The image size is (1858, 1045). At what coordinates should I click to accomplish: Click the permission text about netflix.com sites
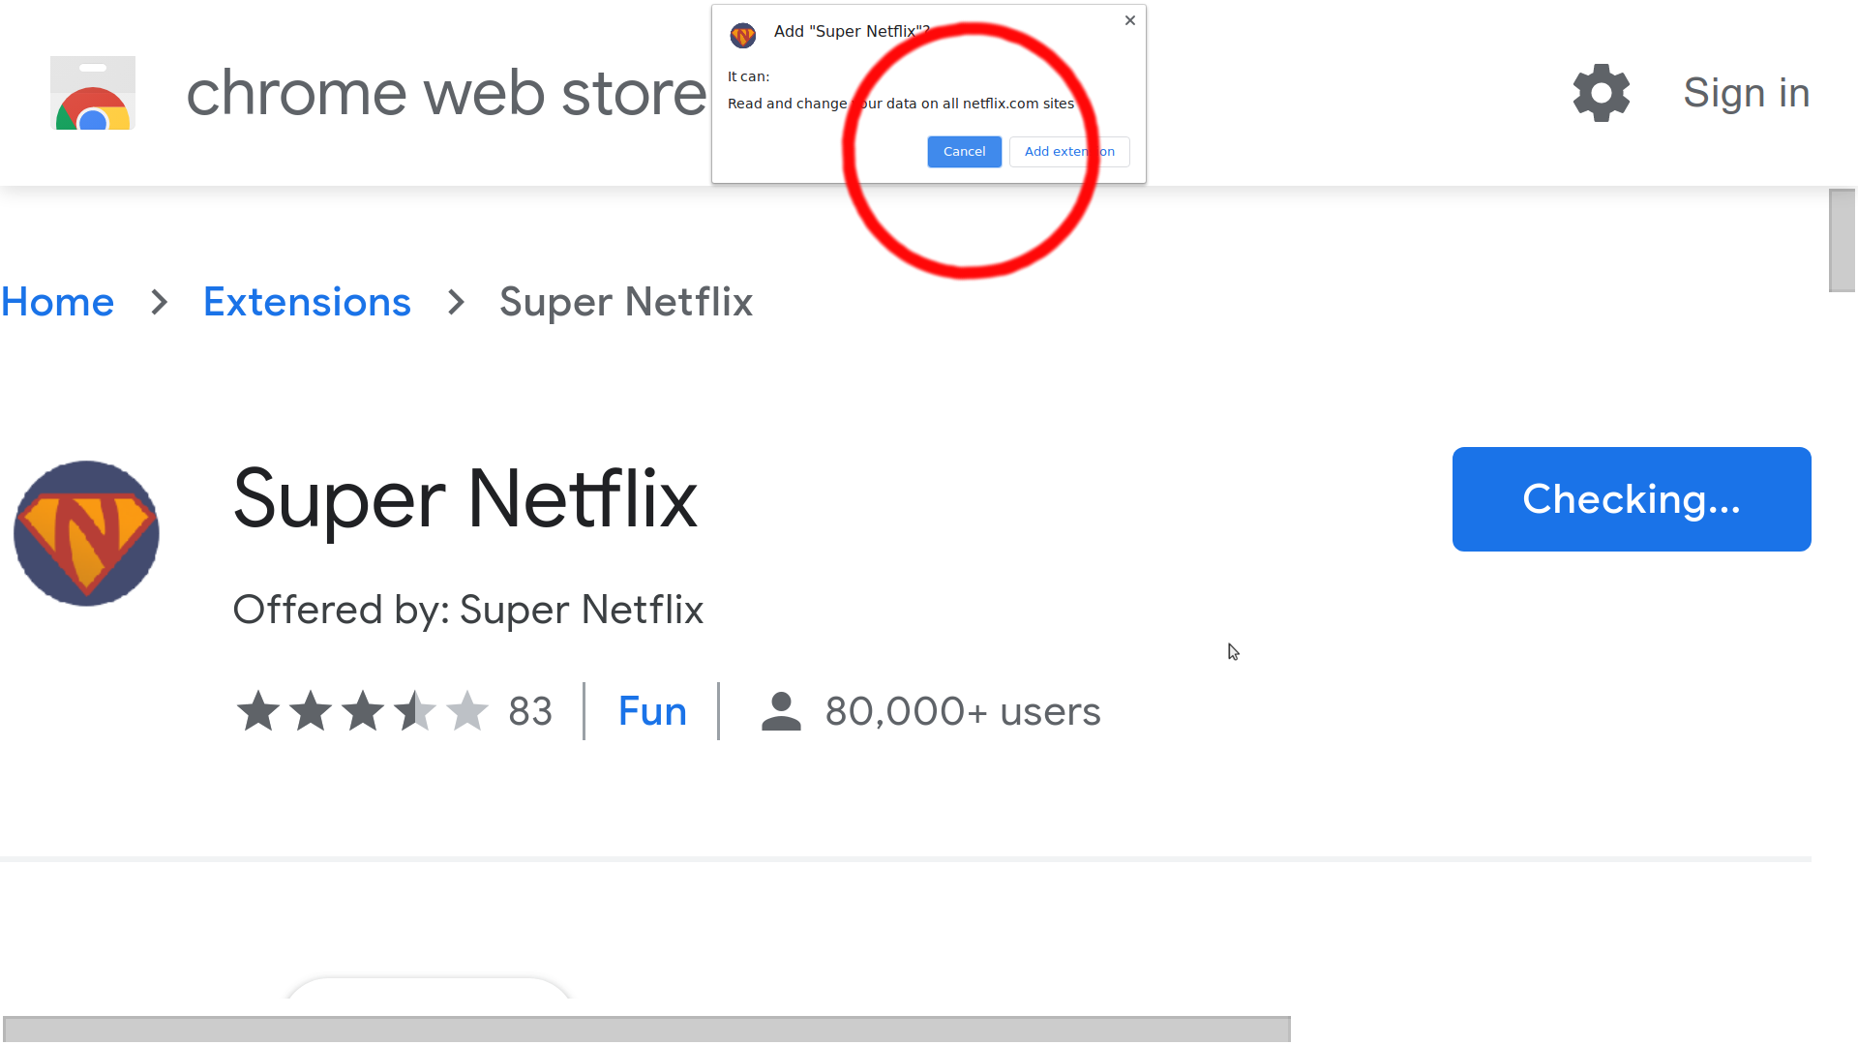click(900, 104)
